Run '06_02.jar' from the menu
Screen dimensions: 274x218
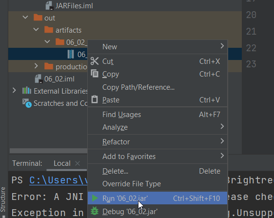157,198
